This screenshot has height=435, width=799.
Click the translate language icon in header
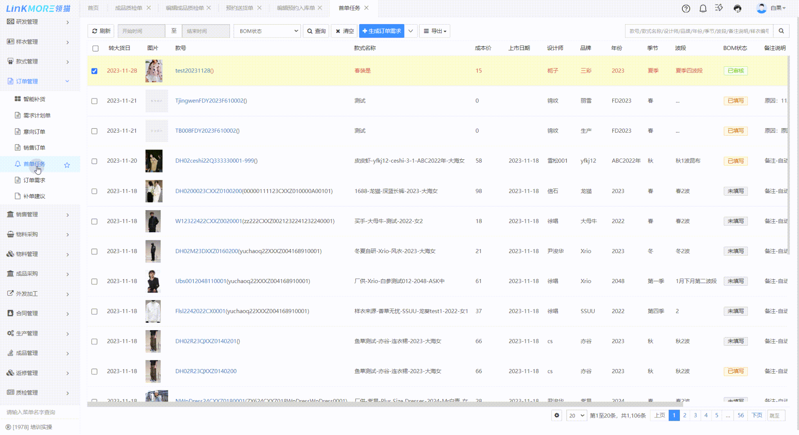point(719,8)
